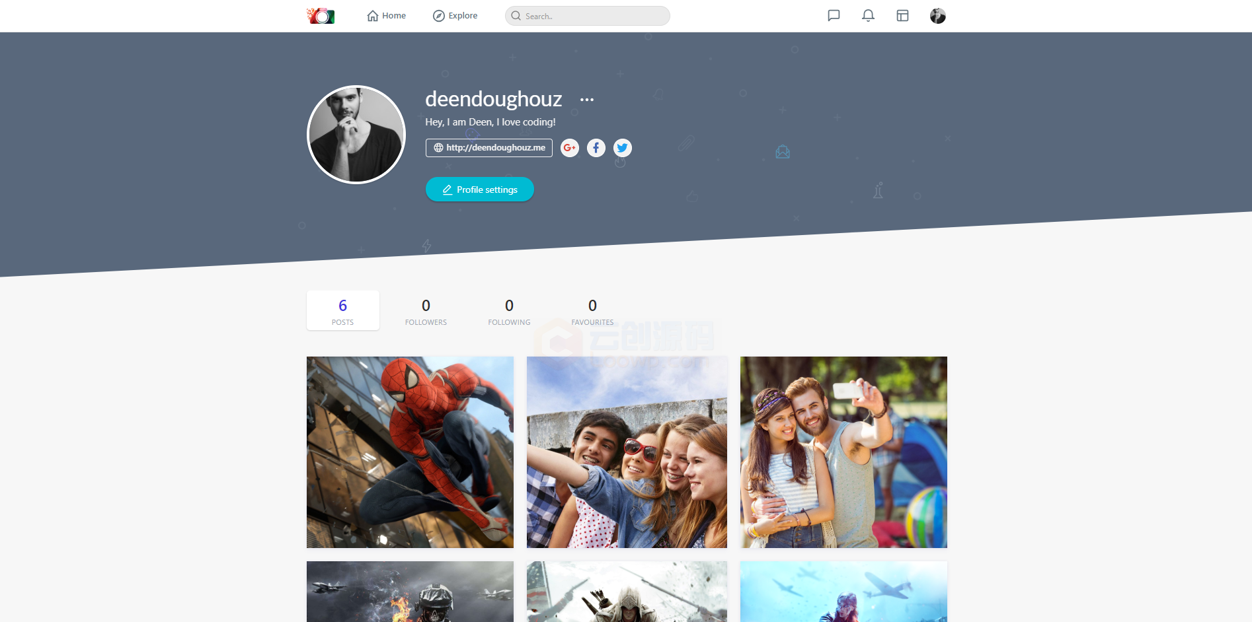Open the hooded assassin post thumbnail

[627, 592]
